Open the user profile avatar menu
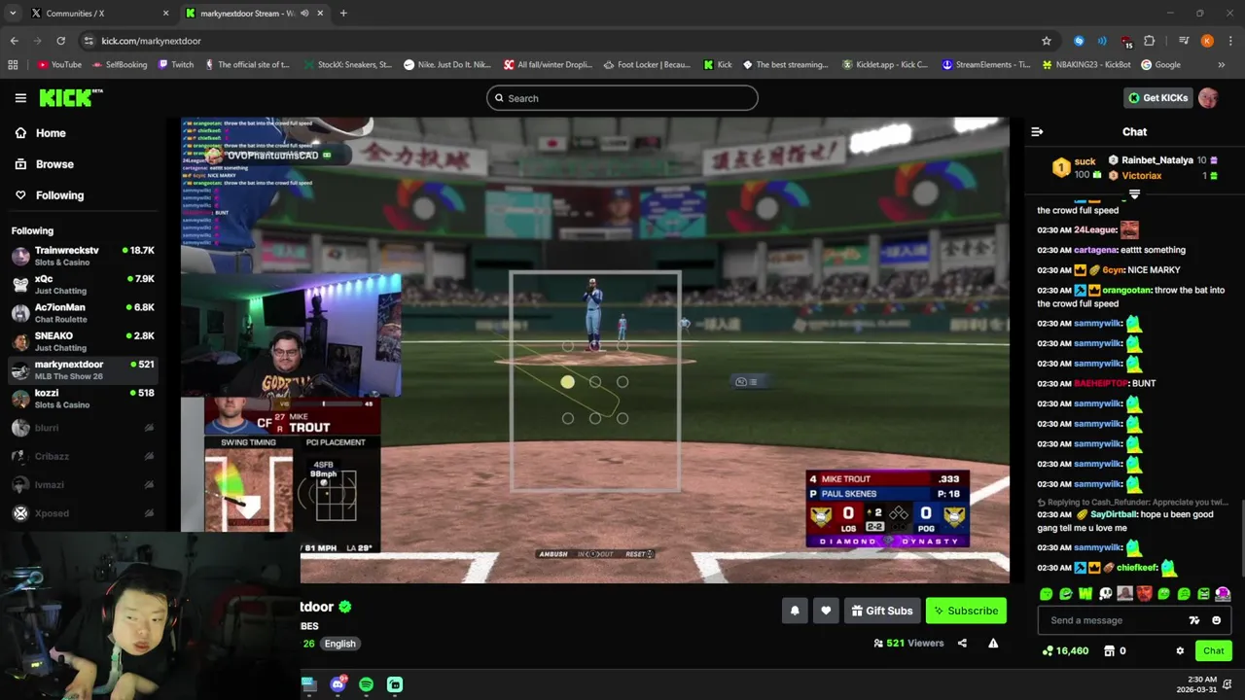Screen dimensions: 1245x700 coord(1208,97)
